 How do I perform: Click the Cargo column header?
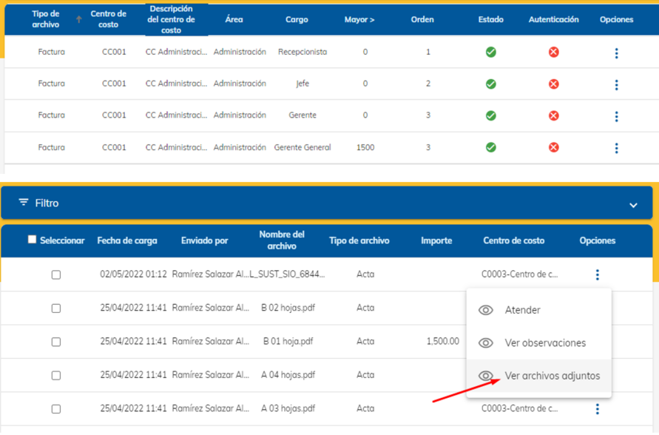(x=297, y=19)
